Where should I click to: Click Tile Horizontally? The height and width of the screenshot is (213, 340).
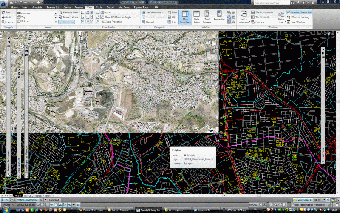[262, 12]
